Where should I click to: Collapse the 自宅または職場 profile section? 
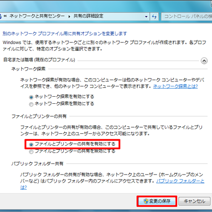pos(204,61)
